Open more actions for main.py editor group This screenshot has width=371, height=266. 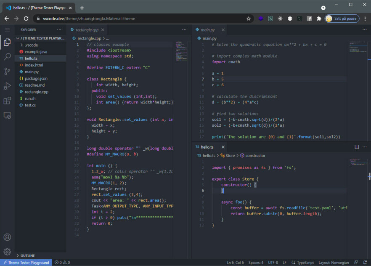point(364,30)
